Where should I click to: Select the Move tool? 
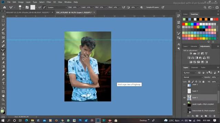click(3, 17)
